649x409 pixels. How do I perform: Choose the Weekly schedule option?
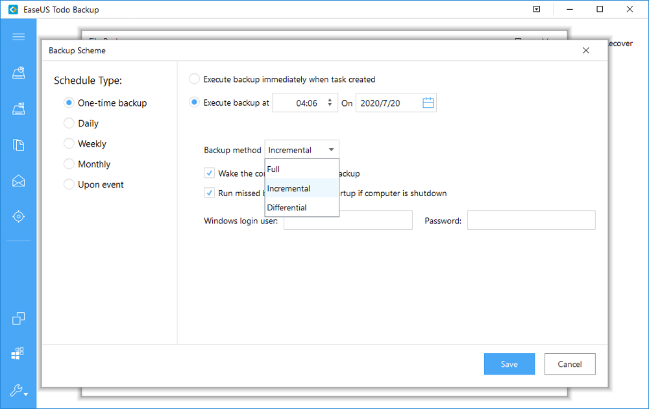(x=69, y=143)
